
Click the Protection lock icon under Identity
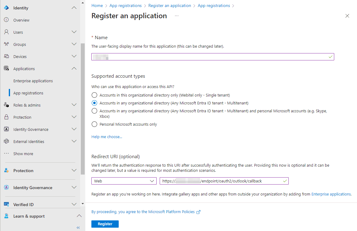tap(6, 117)
